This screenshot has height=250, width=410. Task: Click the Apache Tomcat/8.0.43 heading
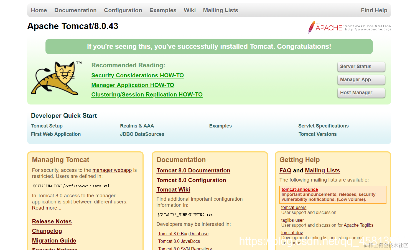(73, 26)
